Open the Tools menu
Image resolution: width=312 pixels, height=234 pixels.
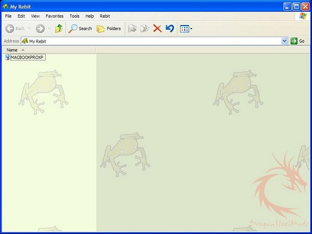click(x=74, y=16)
